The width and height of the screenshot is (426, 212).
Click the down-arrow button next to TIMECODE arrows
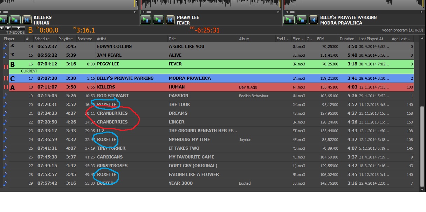click(19, 27)
